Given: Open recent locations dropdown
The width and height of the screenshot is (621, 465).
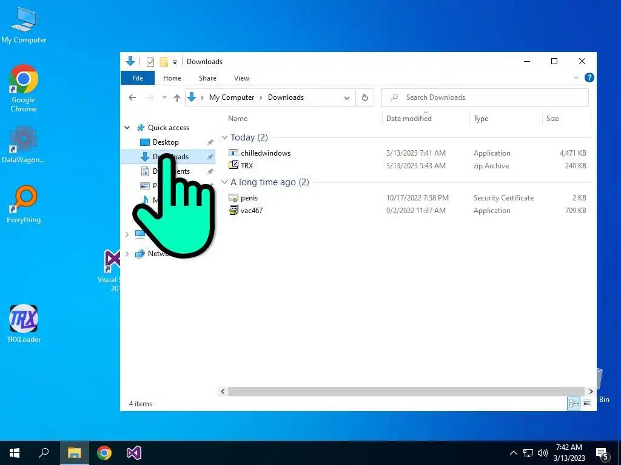Looking at the screenshot, I should (164, 97).
